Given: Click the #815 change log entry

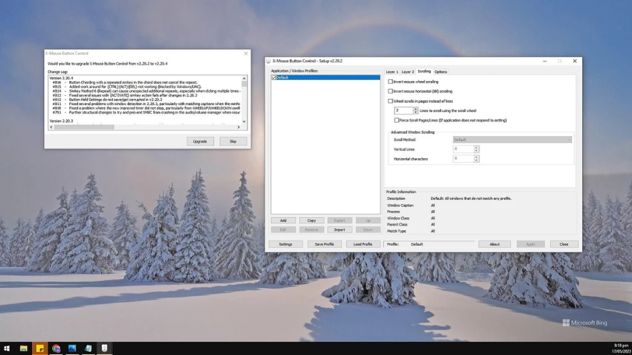Looking at the screenshot, I should pos(127,87).
